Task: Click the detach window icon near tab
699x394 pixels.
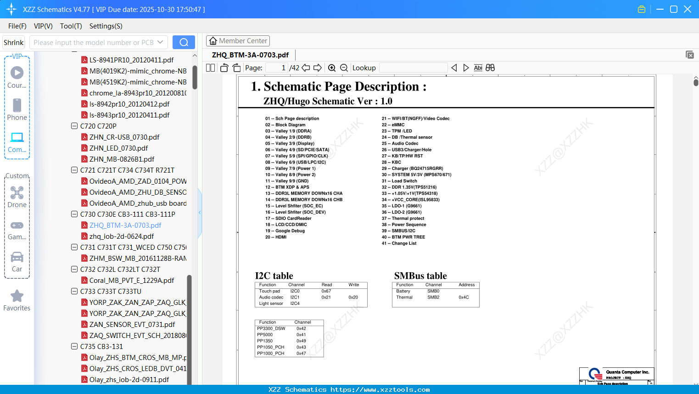Action: [x=690, y=55]
